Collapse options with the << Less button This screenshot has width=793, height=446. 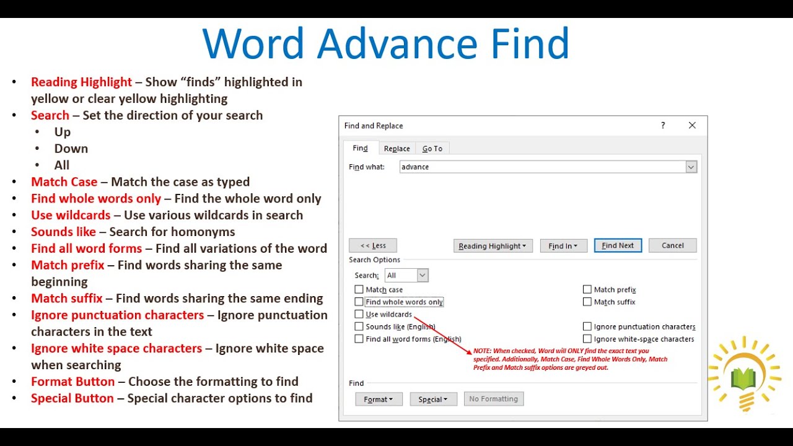point(373,245)
